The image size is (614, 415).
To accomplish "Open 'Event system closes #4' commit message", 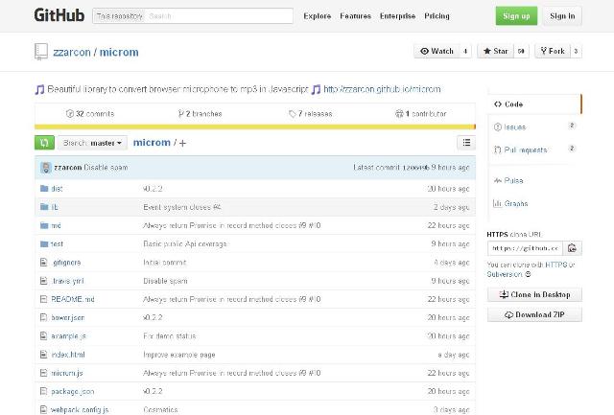I will coord(182,207).
